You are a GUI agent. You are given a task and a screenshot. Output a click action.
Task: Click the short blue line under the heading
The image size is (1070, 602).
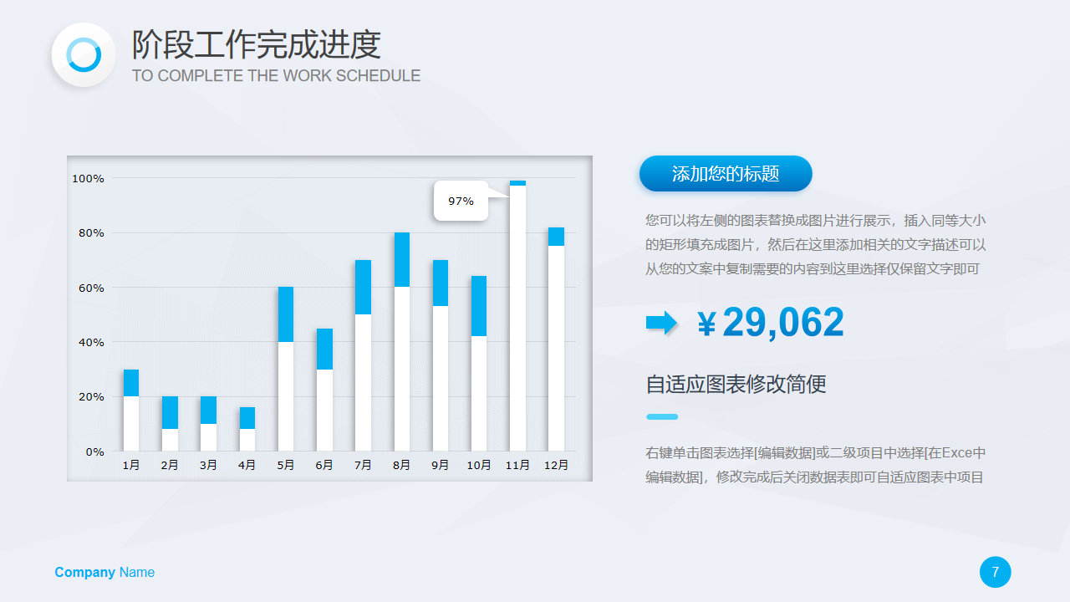(661, 416)
